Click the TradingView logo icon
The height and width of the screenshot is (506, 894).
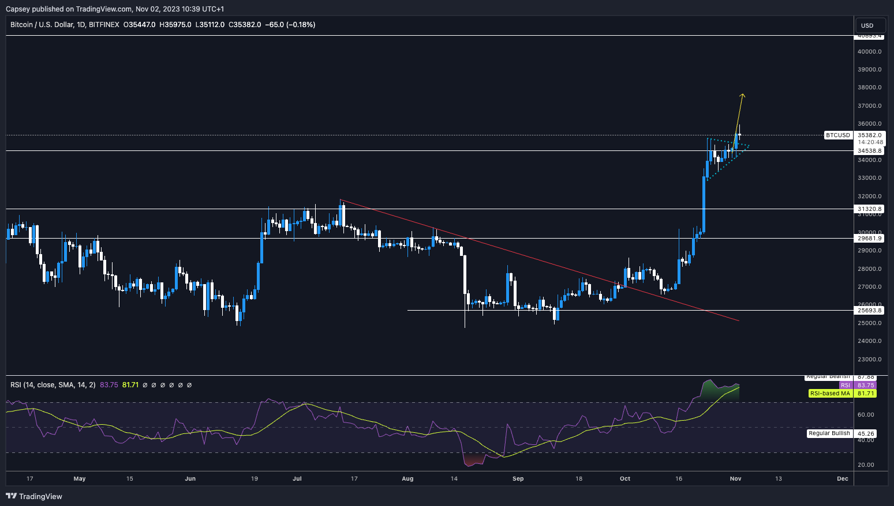11,496
